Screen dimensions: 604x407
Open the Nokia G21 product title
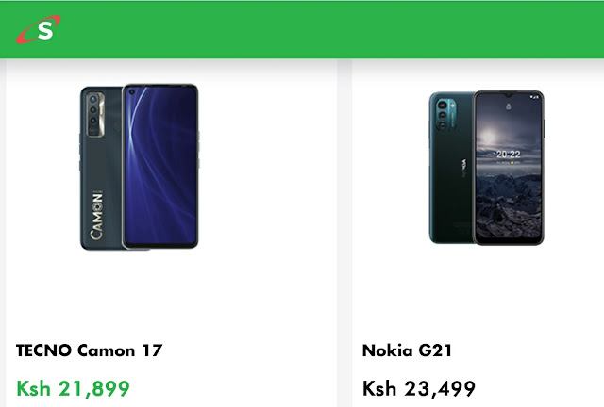407,350
